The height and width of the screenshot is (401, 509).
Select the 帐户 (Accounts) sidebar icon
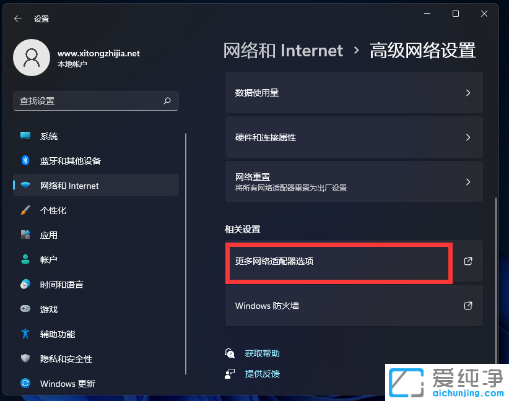coord(25,259)
